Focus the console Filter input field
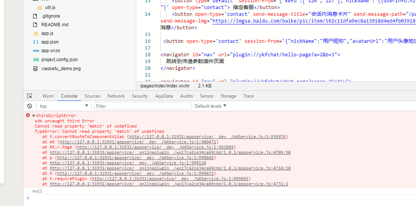 [x=143, y=106]
